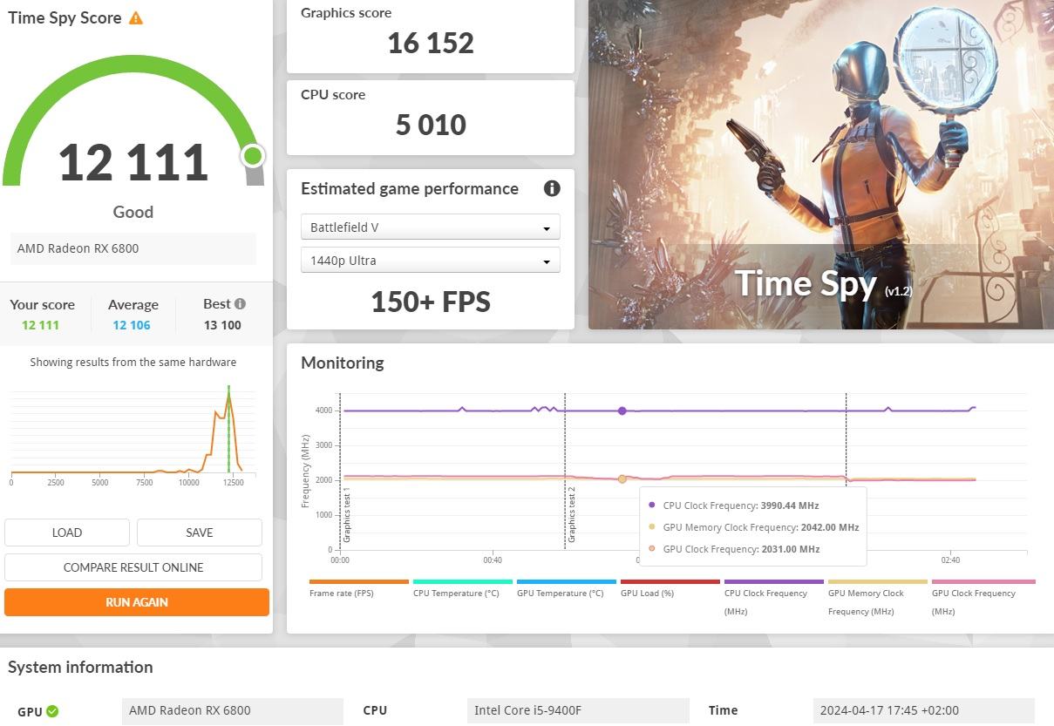Expand the 1440p Ultra resolution dropdown
Viewport: 1054px width, 726px height.
431,261
